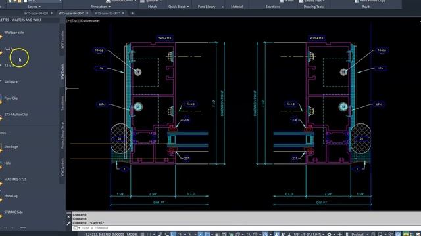Open the annotation scale 1/8" = 1'-0" dropdown
The width and height of the screenshot is (421, 236).
click(x=309, y=235)
